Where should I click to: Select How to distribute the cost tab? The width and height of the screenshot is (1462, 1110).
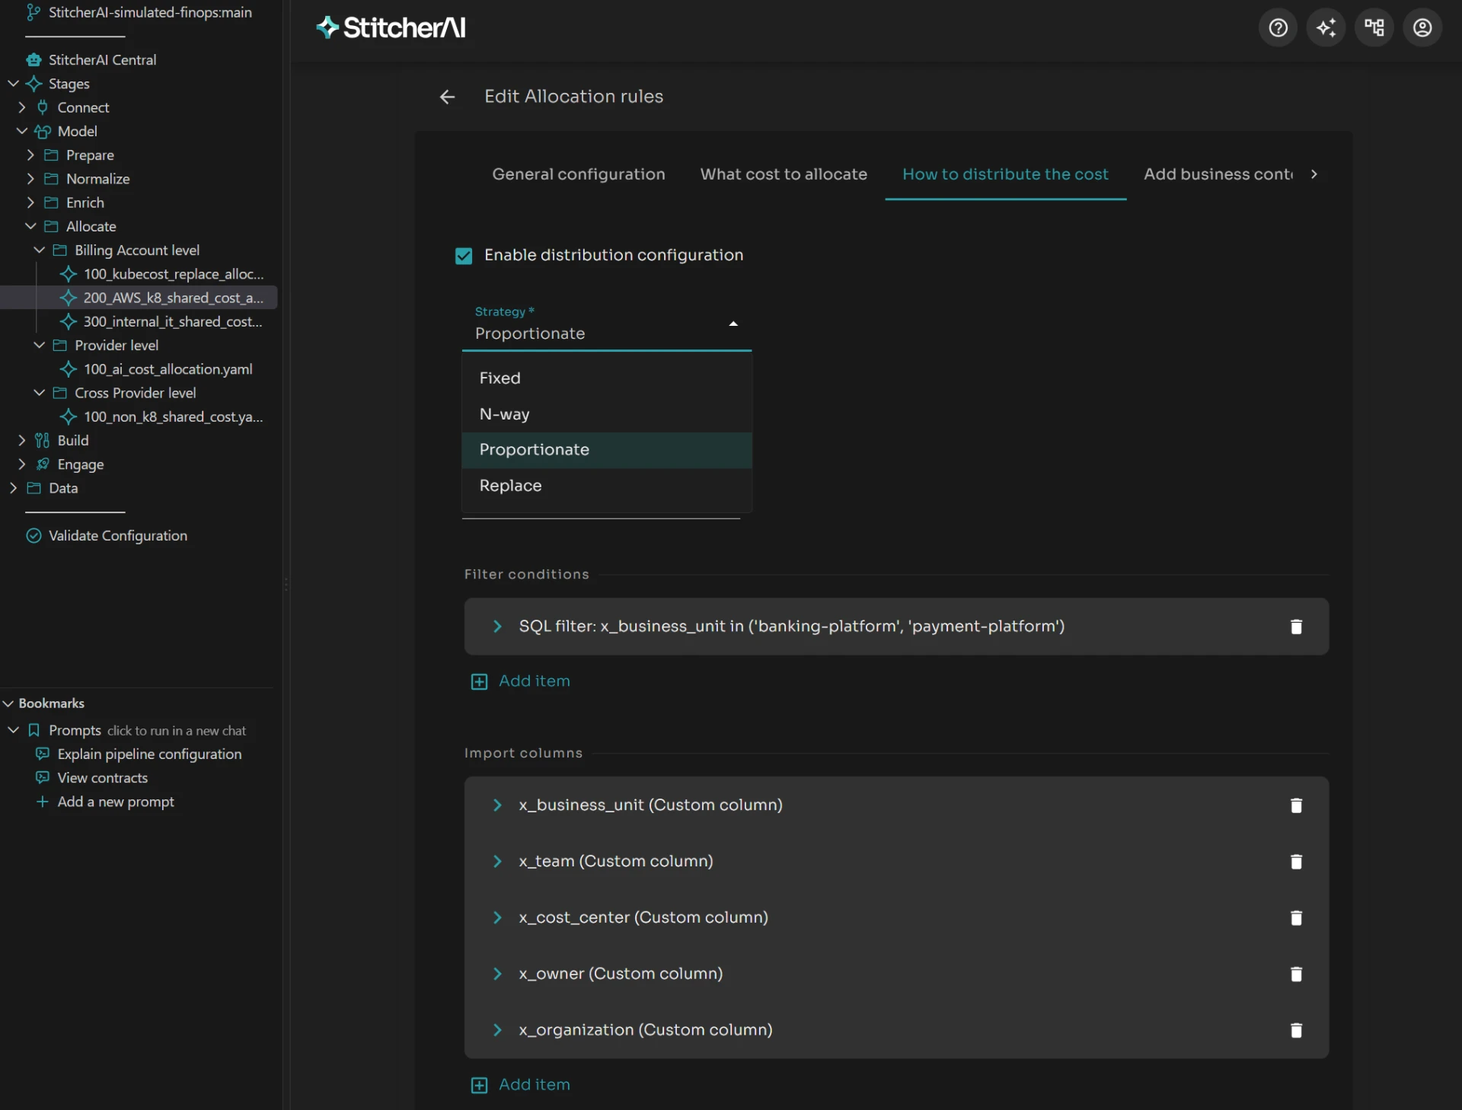[1005, 174]
